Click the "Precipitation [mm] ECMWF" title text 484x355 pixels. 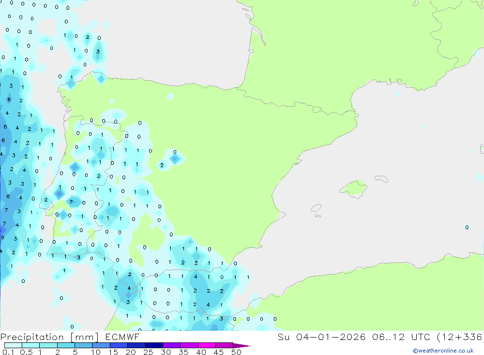click(x=70, y=337)
